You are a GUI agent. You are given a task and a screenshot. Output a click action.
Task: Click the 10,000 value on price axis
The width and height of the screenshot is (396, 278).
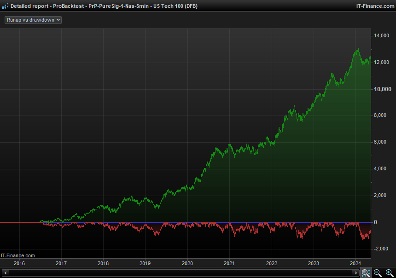(x=382, y=89)
